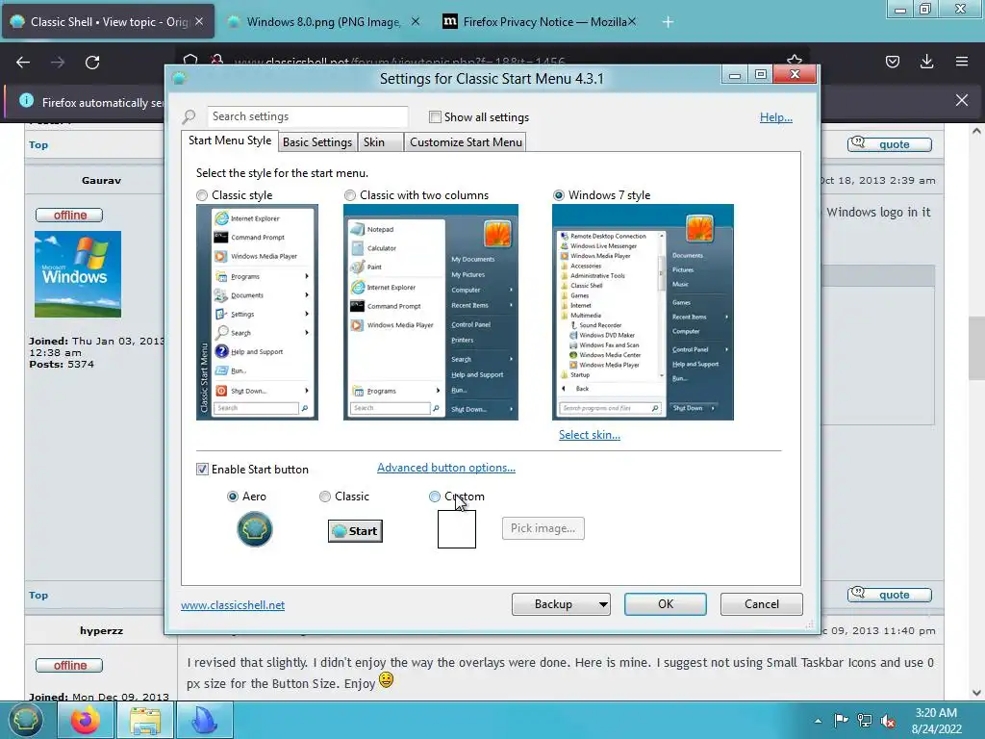Open the Basic Settings tab
The width and height of the screenshot is (985, 739).
click(x=317, y=142)
